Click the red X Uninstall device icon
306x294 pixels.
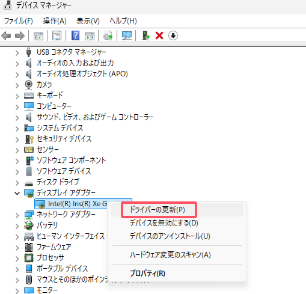[159, 35]
